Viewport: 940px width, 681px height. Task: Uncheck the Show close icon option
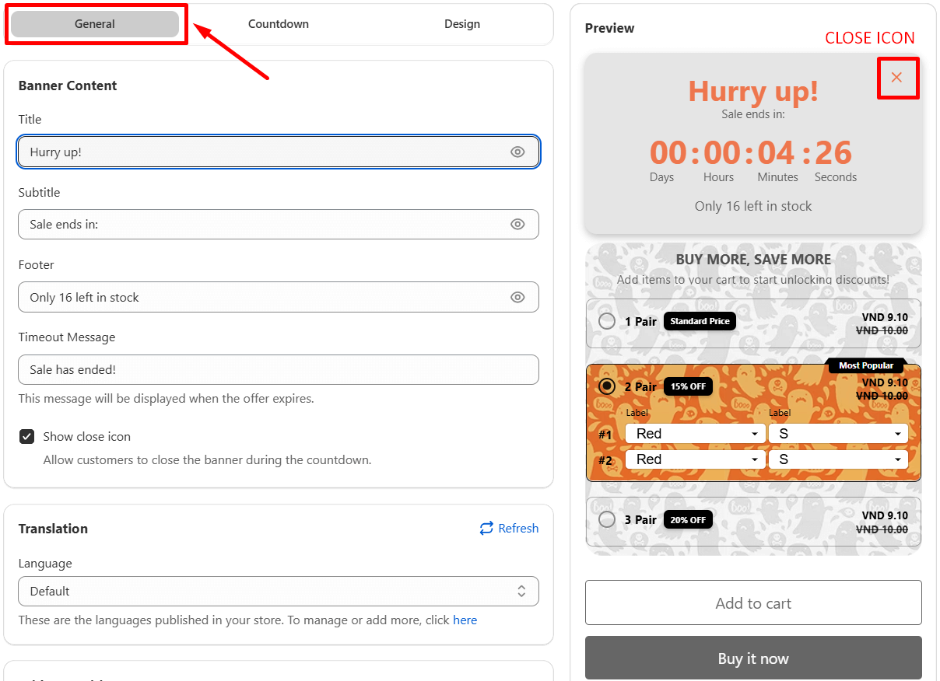pos(27,436)
